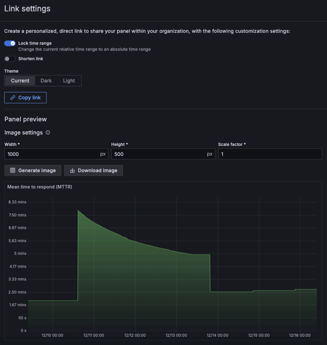Click the Download image button
This screenshot has height=345, width=327.
(94, 170)
